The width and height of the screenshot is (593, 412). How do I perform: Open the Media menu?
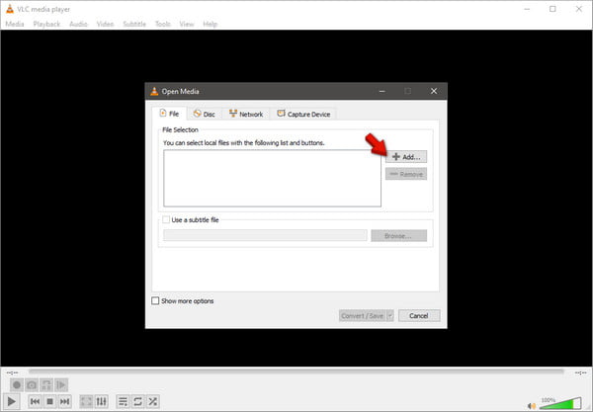15,24
